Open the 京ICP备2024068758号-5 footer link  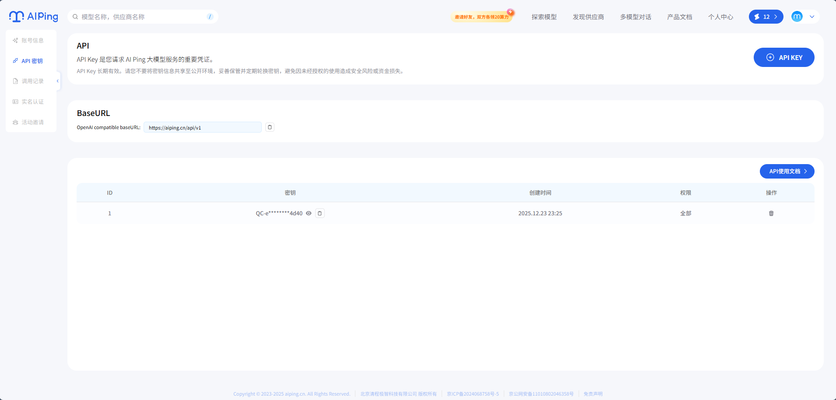coord(473,394)
